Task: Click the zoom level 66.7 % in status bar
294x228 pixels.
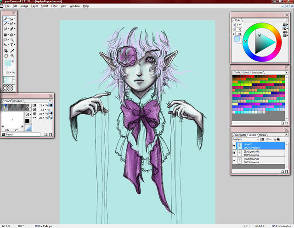Action: pos(6,226)
